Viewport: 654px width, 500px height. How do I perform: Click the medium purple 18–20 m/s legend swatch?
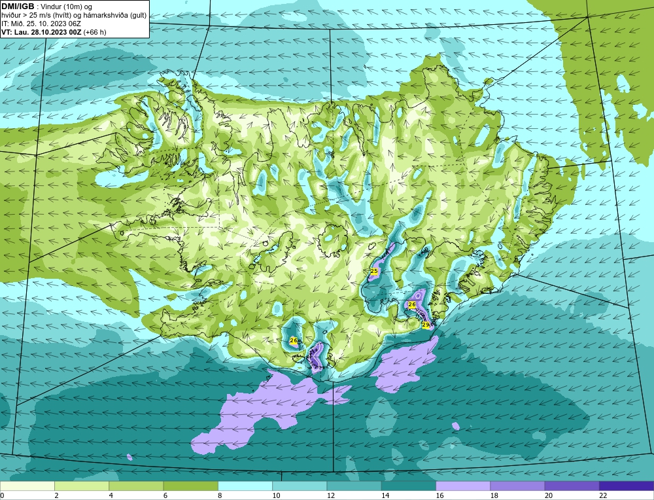(x=517, y=486)
